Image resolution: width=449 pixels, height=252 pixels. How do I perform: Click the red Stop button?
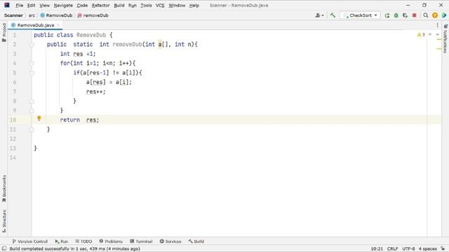[x=414, y=15]
